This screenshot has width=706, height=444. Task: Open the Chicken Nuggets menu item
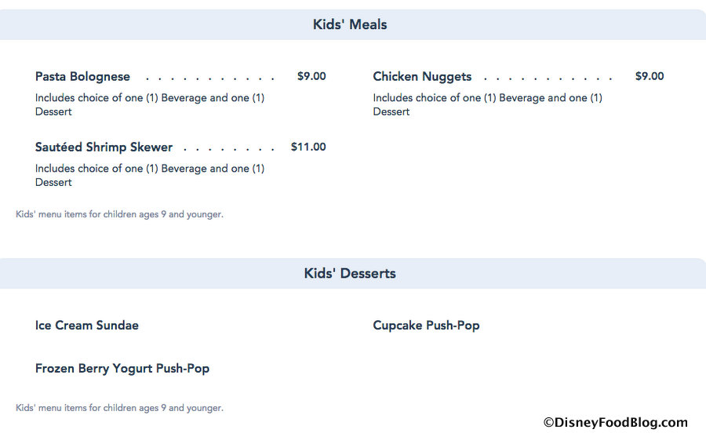click(x=422, y=77)
